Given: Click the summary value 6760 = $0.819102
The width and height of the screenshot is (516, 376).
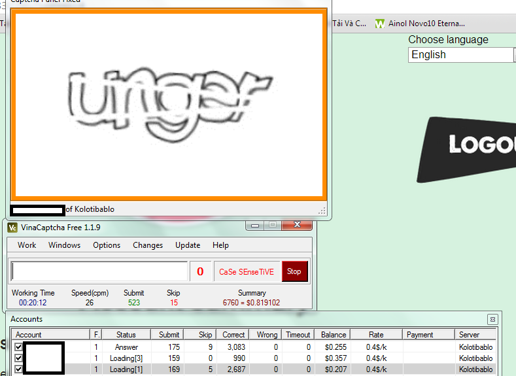Looking at the screenshot, I should click(x=251, y=303).
